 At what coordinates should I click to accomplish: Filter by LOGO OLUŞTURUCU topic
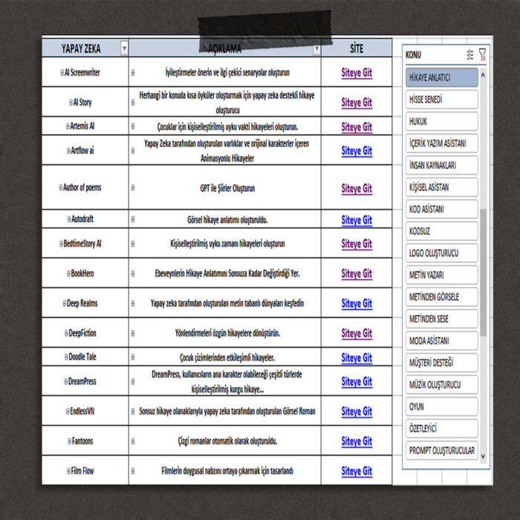coord(442,253)
